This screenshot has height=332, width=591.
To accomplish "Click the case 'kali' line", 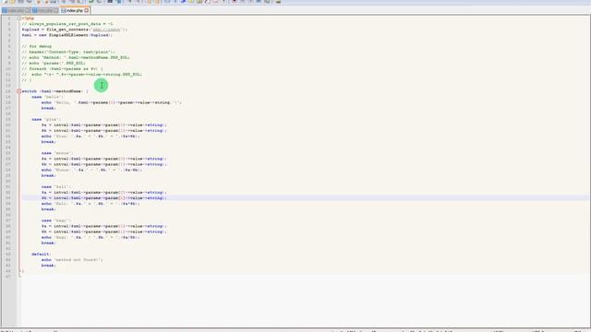I will (55, 186).
